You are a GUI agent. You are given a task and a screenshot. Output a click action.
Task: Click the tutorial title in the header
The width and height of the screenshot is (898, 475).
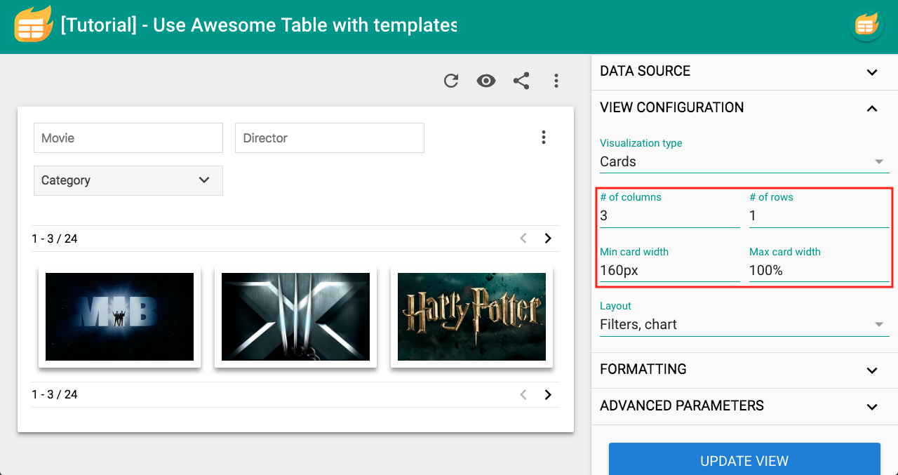[x=259, y=25]
